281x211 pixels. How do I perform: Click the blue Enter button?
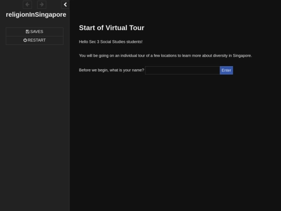226,70
